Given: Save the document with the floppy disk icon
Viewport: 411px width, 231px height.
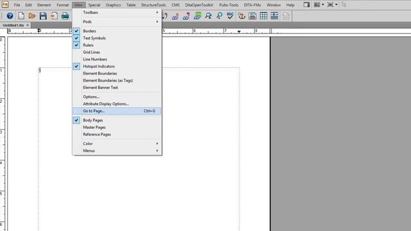Looking at the screenshot, I should 43,16.
